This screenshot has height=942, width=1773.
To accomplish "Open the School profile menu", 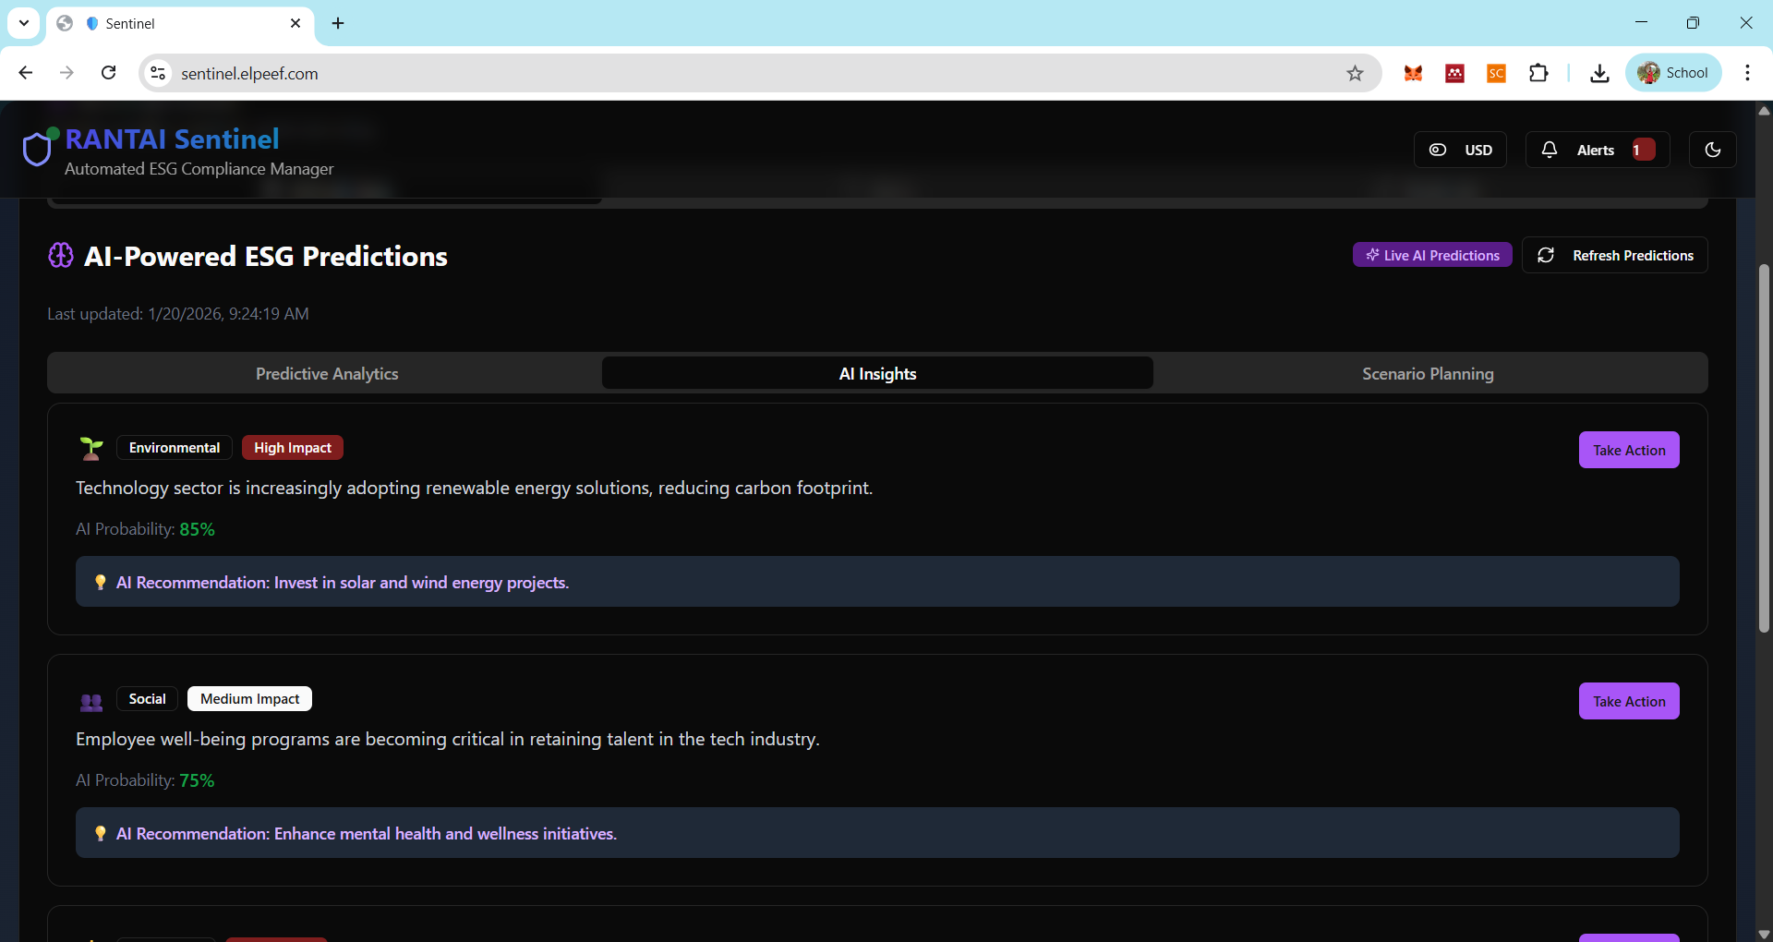I will pos(1673,73).
